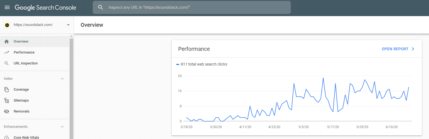Select the soundslack.com property name
The width and height of the screenshot is (429, 139).
[33, 25]
